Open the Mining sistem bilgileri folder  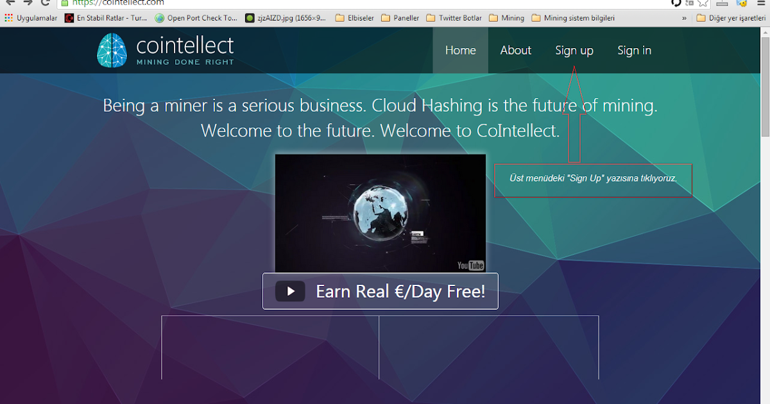[x=573, y=18]
